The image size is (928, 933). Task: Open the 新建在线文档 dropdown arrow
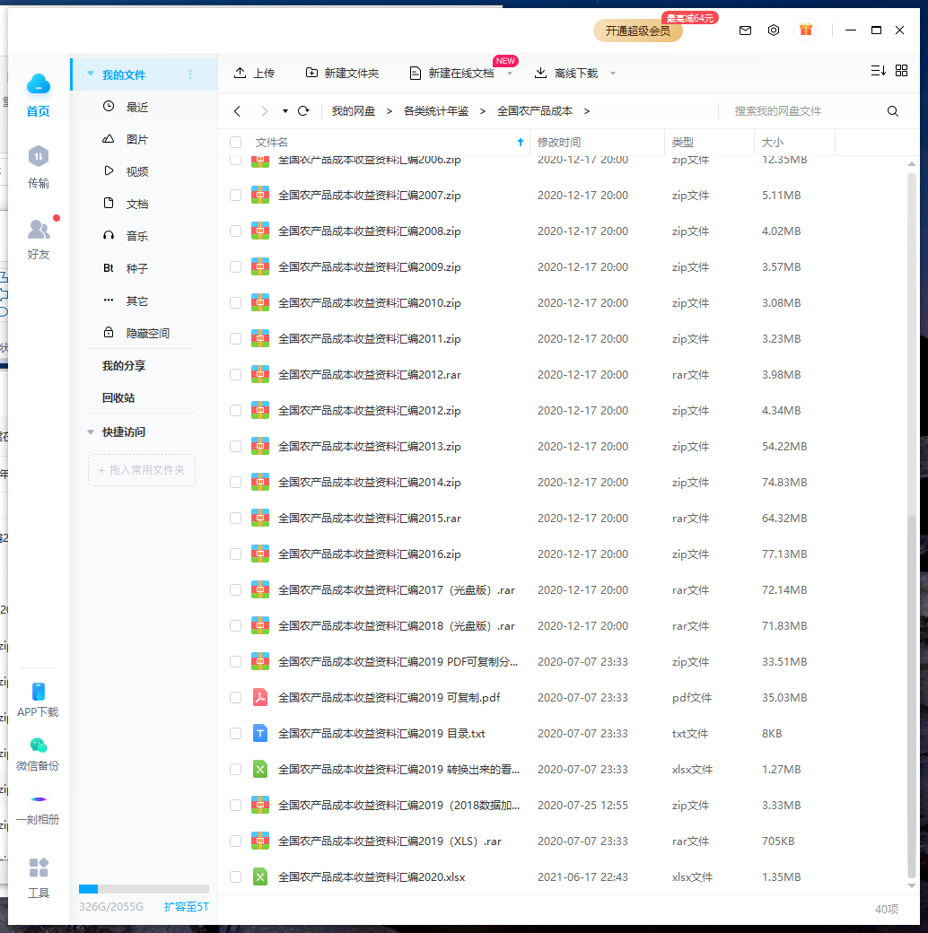click(x=510, y=74)
